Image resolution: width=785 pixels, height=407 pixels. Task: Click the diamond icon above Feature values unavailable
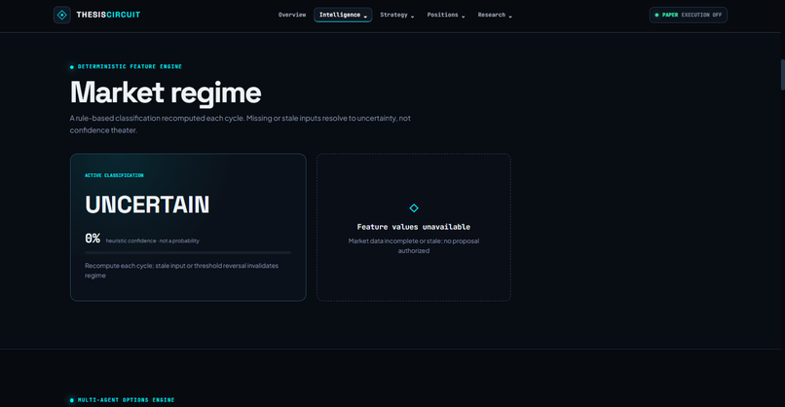pyautogui.click(x=414, y=208)
